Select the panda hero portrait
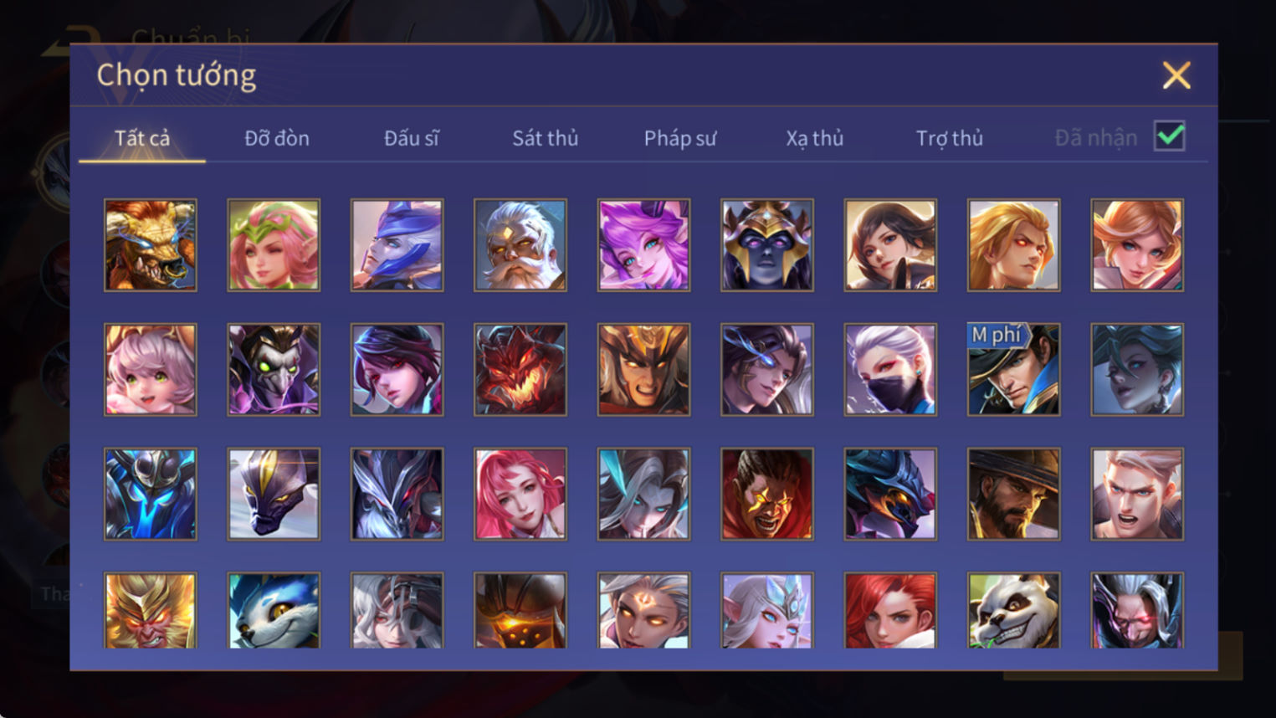Viewport: 1276px width, 718px height. [x=1013, y=611]
